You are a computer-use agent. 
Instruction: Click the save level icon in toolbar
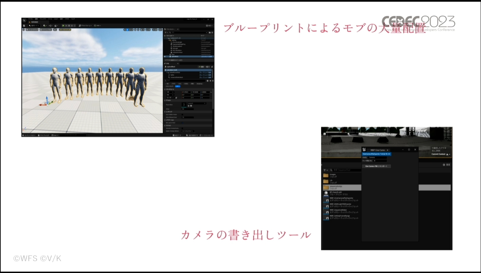[x=24, y=25]
